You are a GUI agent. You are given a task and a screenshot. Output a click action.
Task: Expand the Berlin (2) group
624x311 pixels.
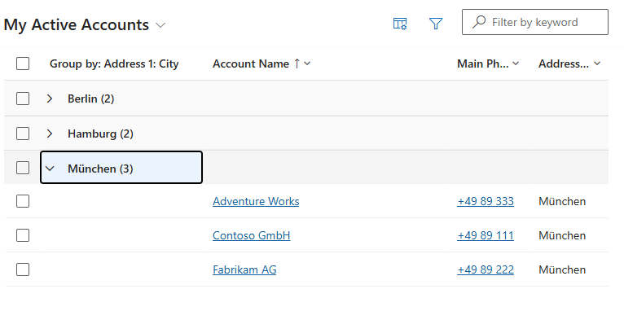(50, 99)
